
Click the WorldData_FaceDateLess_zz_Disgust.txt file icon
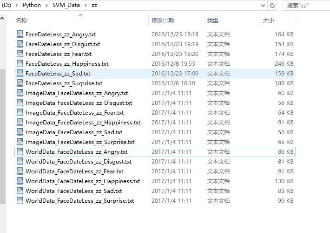click(20, 161)
